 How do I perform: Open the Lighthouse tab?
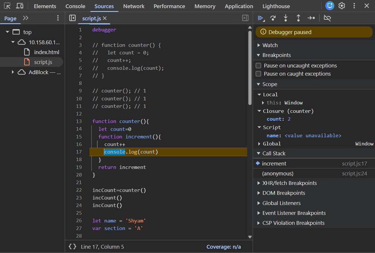coord(276,6)
